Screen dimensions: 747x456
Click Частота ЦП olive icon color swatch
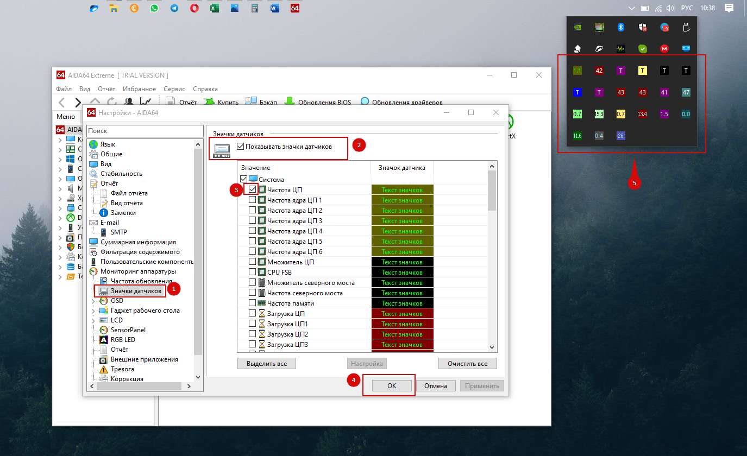click(x=402, y=189)
